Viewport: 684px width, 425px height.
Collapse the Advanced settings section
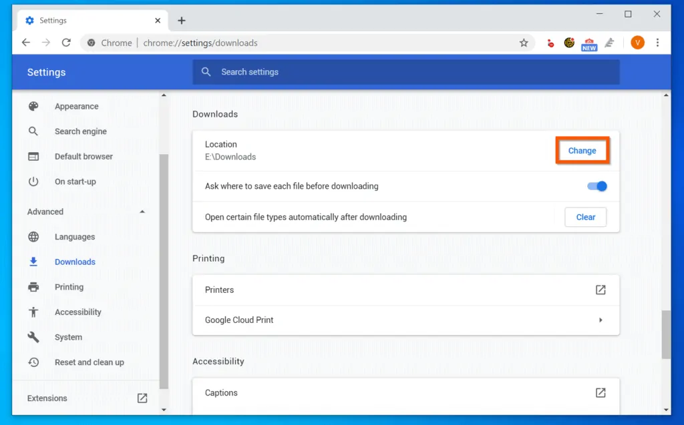142,211
